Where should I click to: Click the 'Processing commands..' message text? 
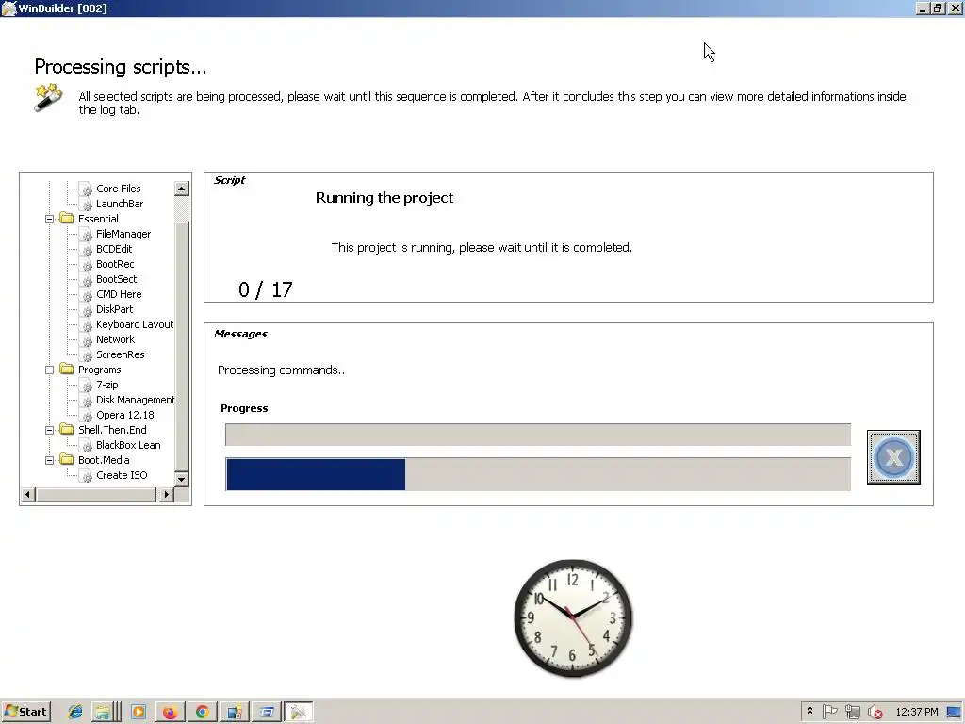point(281,370)
